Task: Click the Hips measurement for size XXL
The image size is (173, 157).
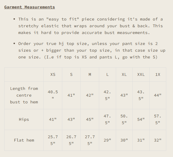Action: (141, 119)
